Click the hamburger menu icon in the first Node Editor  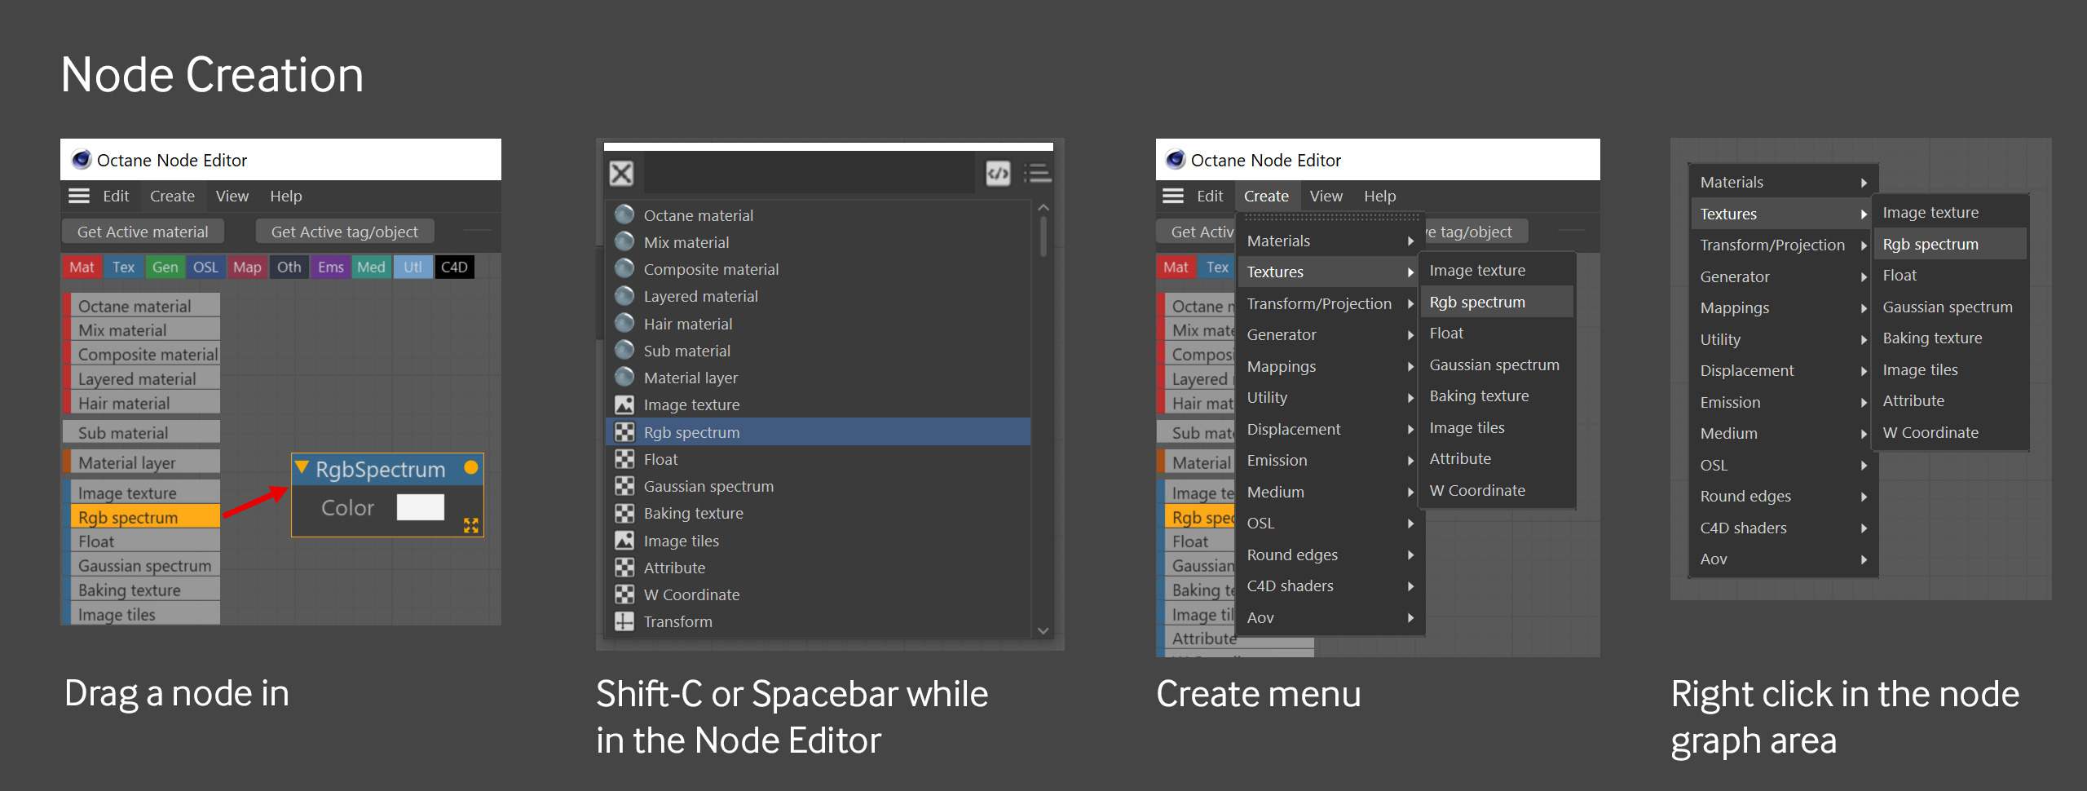click(79, 196)
